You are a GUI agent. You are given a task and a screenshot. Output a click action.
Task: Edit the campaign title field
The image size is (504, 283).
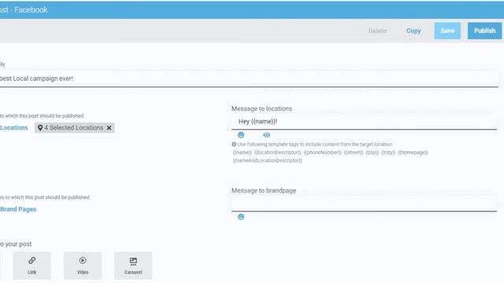tap(249, 79)
